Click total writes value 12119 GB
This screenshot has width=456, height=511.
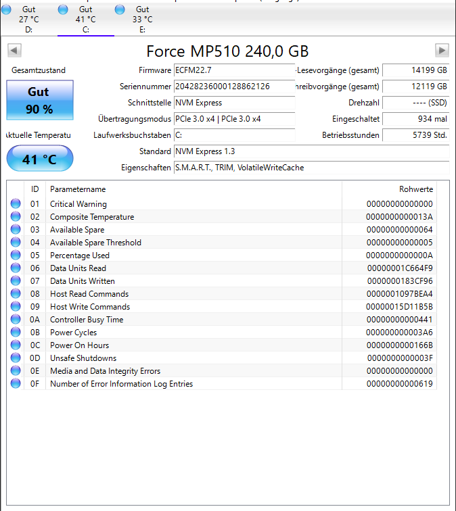click(x=416, y=87)
